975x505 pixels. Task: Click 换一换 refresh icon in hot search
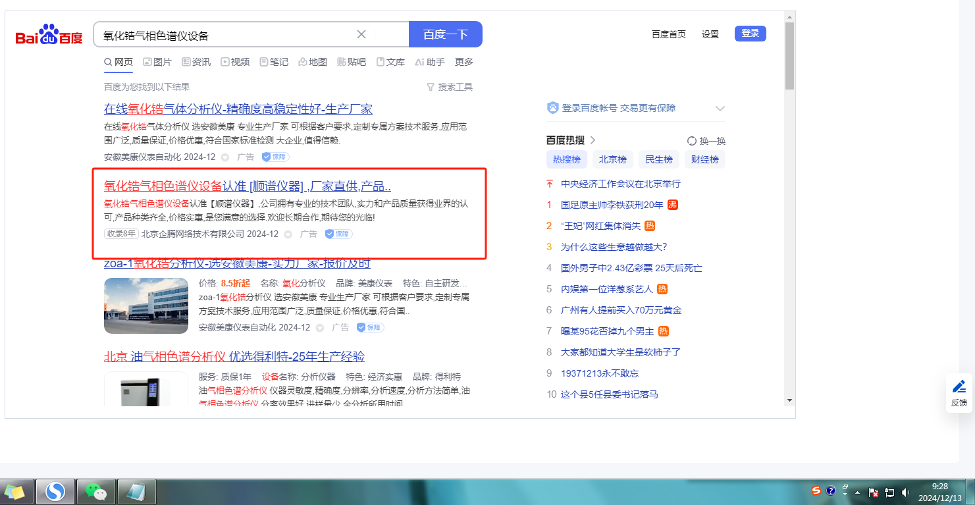(691, 141)
